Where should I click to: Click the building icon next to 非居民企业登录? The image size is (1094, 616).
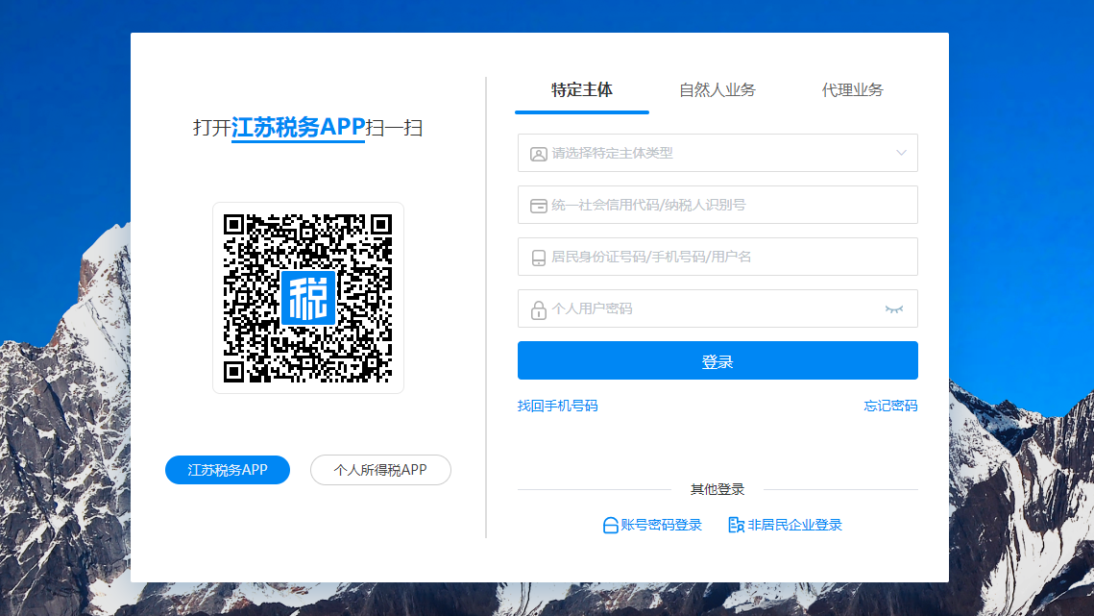[737, 526]
